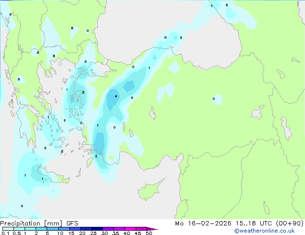Click the "15" legend scale label

[x=71, y=233]
